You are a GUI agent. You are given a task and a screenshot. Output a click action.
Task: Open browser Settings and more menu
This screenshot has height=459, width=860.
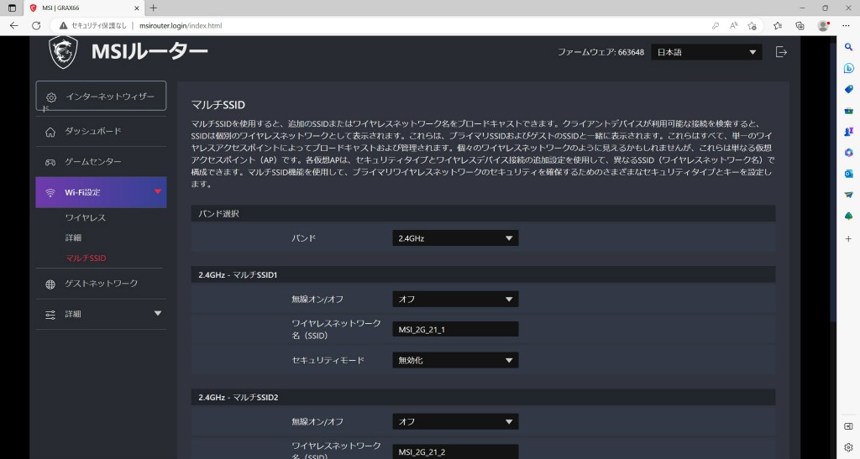(x=846, y=26)
